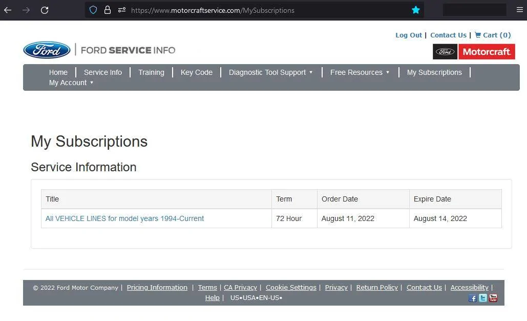
Task: Click the FORD SERVICE INFO header text
Action: tap(128, 50)
